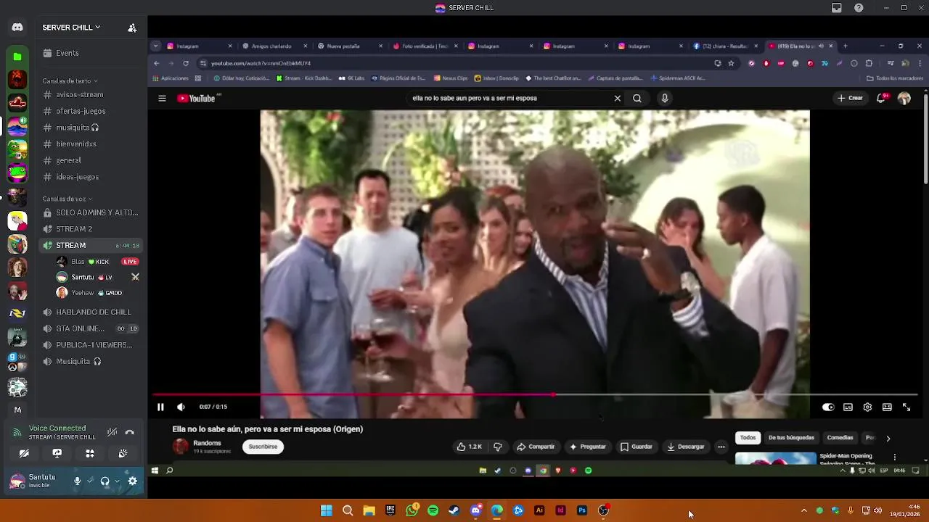
Task: Open a new Chrome tab with plus
Action: (845, 46)
